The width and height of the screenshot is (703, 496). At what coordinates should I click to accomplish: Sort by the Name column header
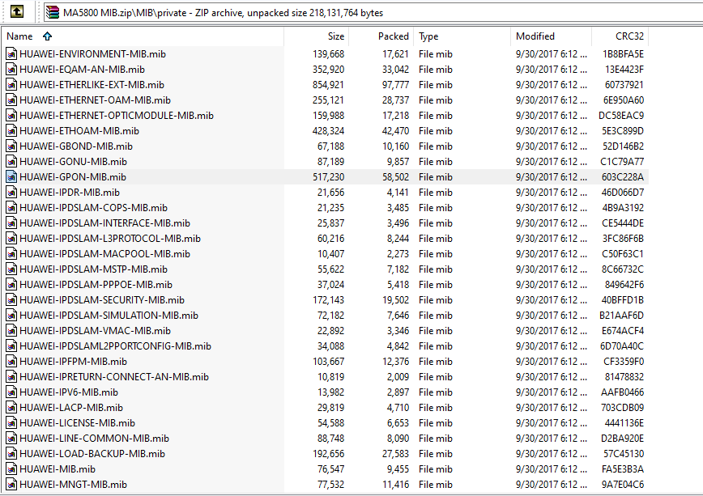pyautogui.click(x=143, y=36)
